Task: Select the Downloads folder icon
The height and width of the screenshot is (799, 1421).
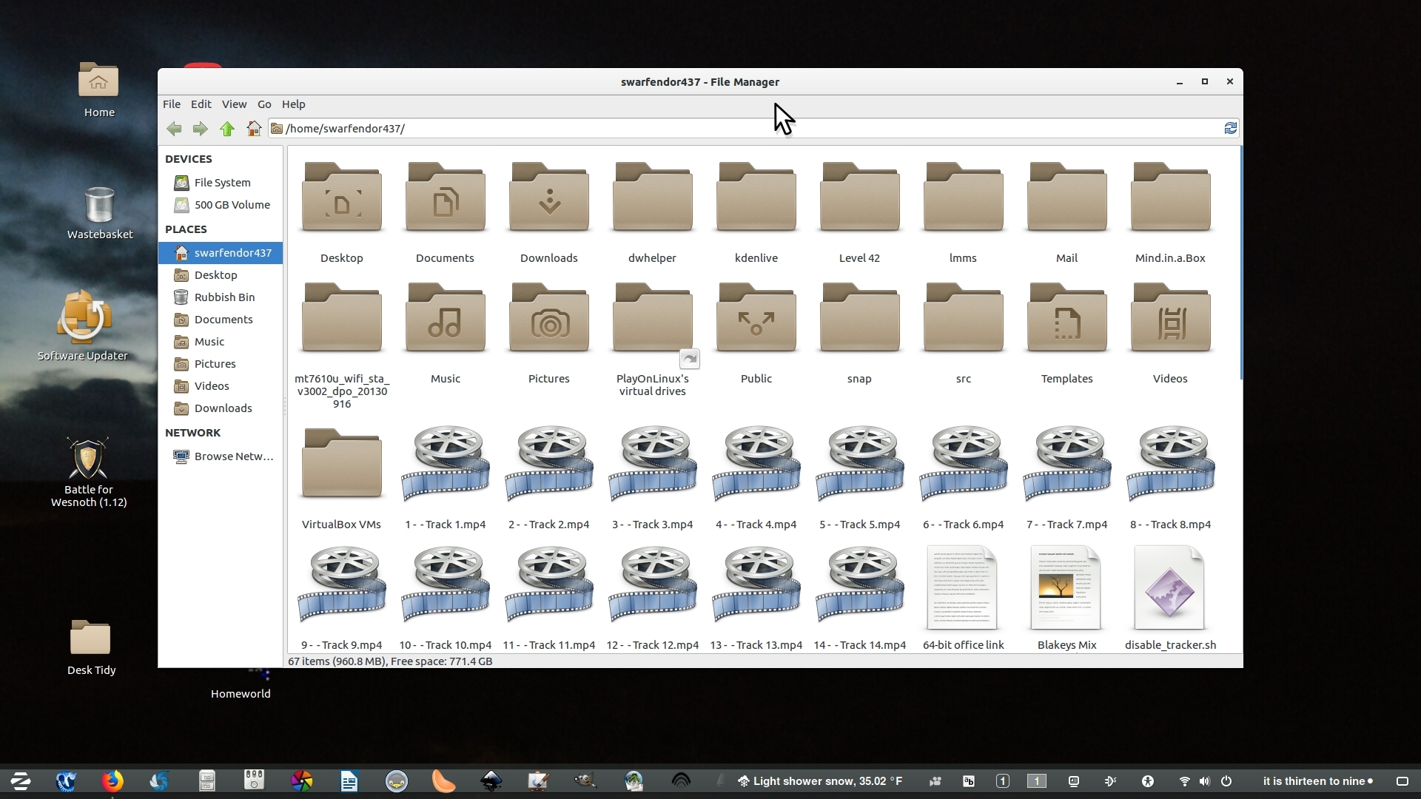Action: 548,200
